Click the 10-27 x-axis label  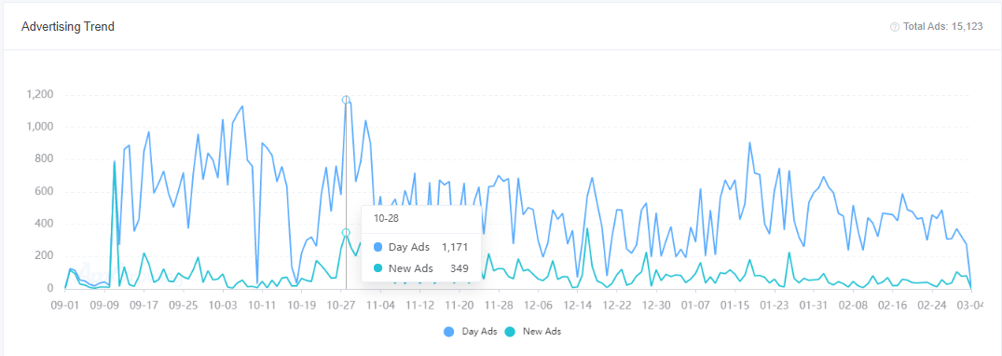(x=340, y=306)
